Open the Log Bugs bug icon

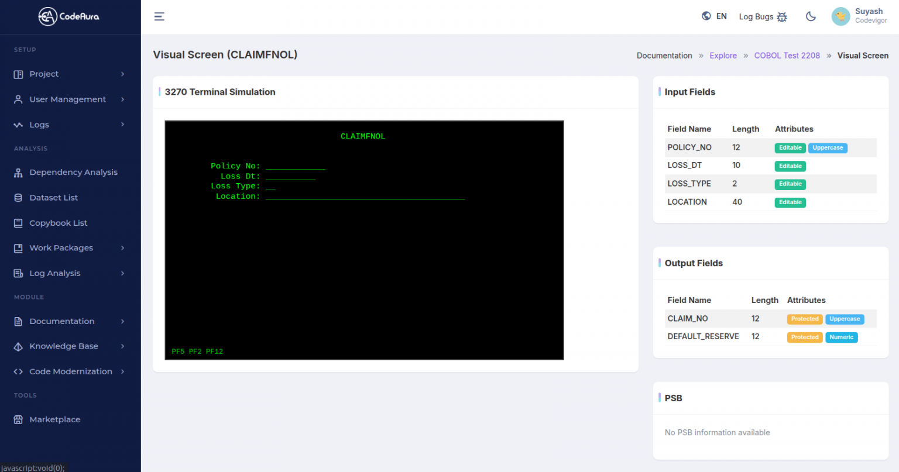click(783, 16)
